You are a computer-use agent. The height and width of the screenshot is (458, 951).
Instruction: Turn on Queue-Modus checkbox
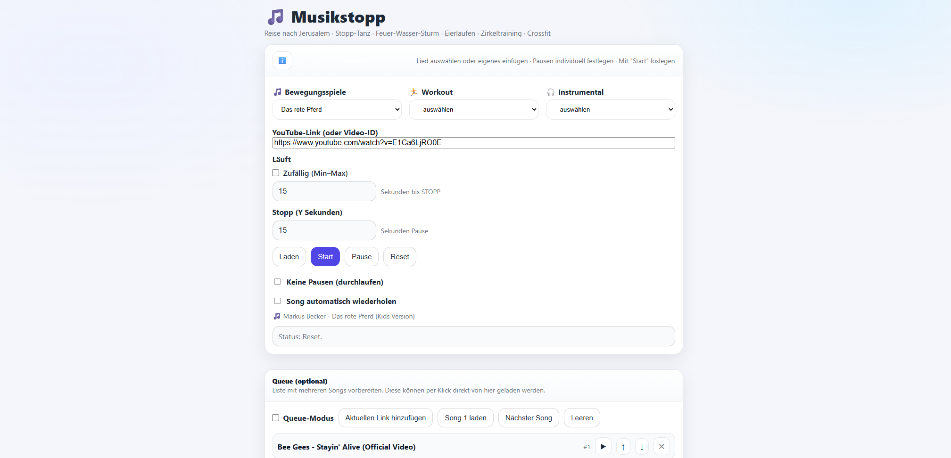pos(276,418)
